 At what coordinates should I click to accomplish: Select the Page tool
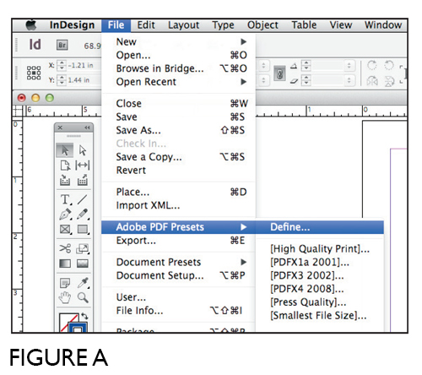click(65, 166)
